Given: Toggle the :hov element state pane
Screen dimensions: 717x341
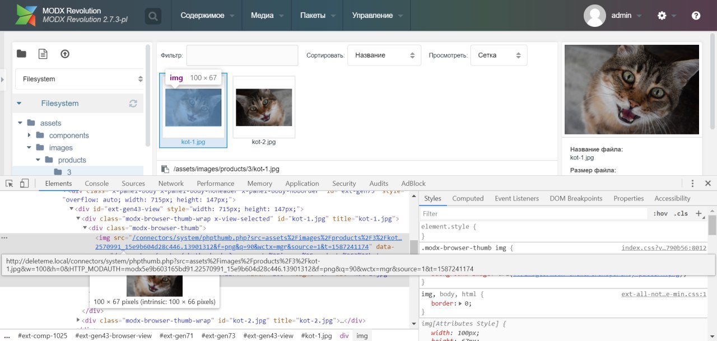Looking at the screenshot, I should coord(661,213).
